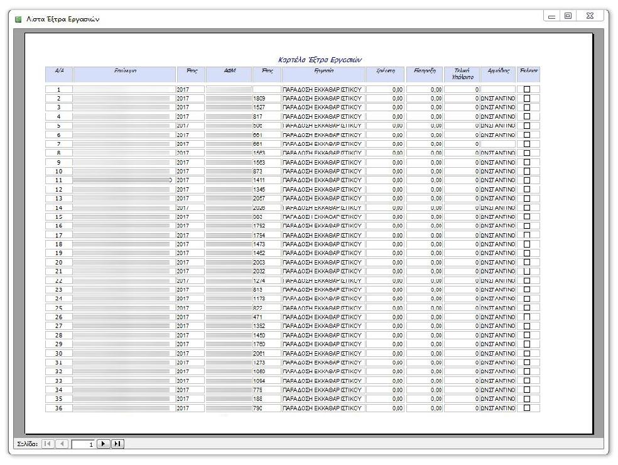Click the Τελικό Υπόλοιπο column header
618x465 pixels.
pyautogui.click(x=462, y=74)
